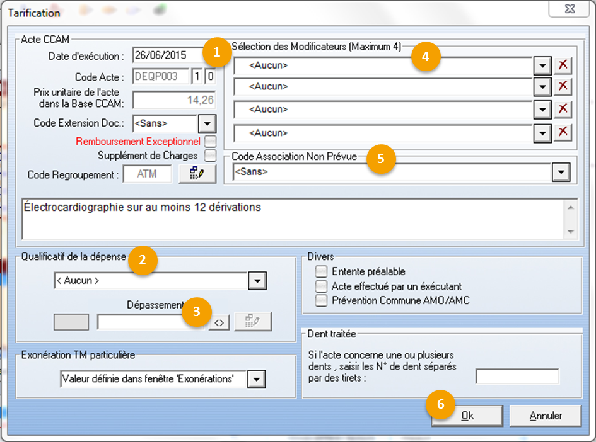The height and width of the screenshot is (442, 596).
Task: Open the Exonération TM particulière dropdown
Action: tap(256, 379)
